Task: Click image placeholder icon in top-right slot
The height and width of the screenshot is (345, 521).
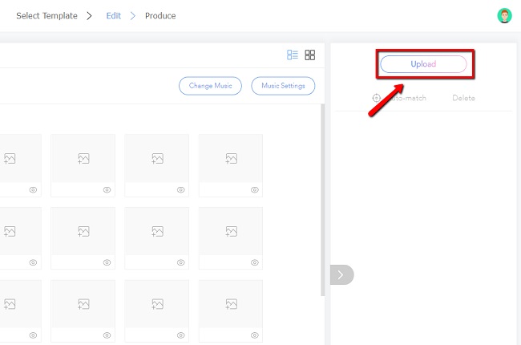Action: (x=231, y=159)
